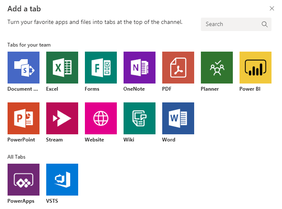Select the Stream app tile

tap(62, 118)
